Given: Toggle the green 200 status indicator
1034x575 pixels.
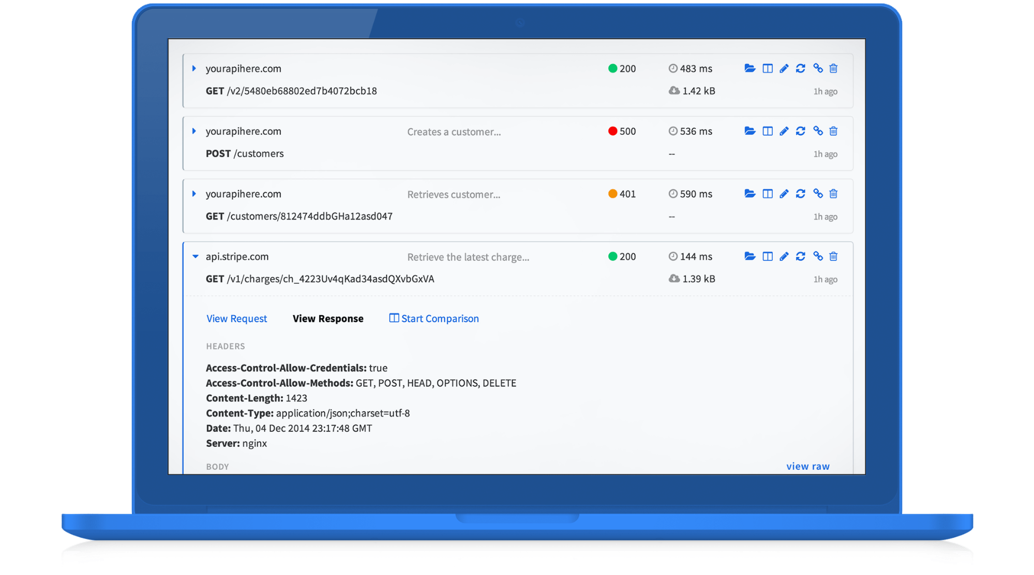Looking at the screenshot, I should click(x=612, y=68).
